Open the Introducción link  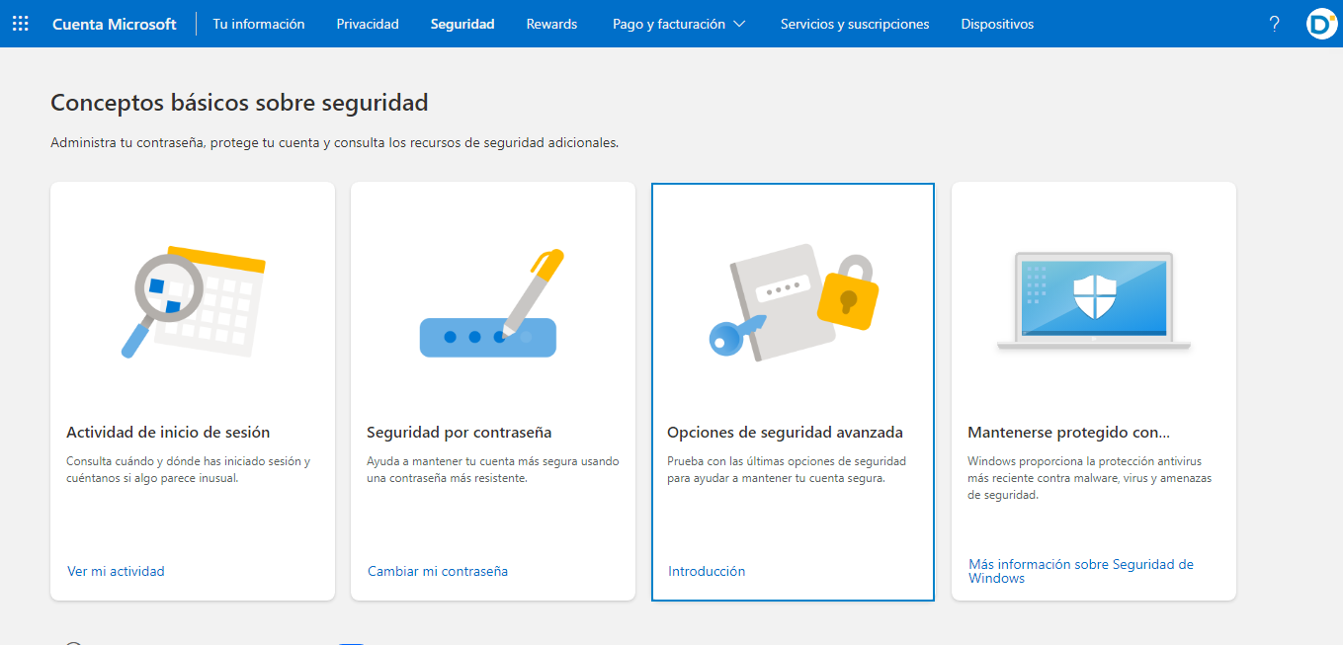click(x=707, y=571)
